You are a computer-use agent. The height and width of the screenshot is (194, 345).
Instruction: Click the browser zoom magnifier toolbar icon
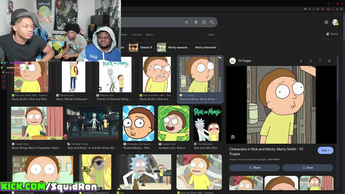(305, 9)
